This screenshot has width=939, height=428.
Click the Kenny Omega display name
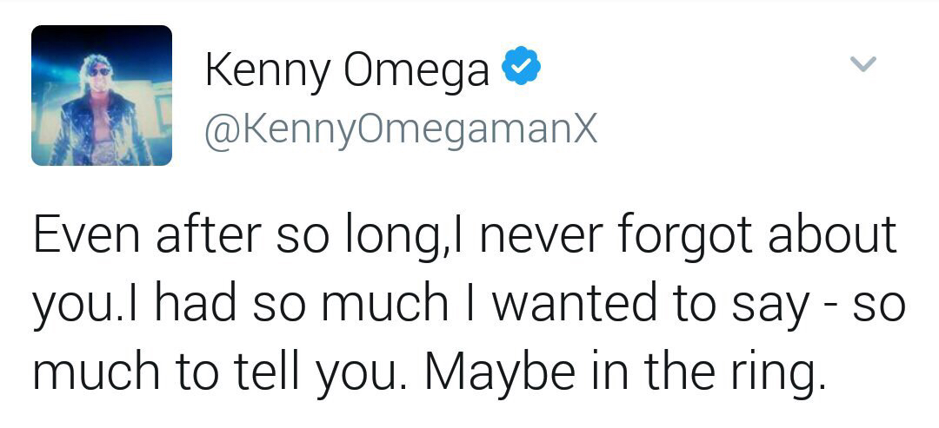(x=347, y=69)
